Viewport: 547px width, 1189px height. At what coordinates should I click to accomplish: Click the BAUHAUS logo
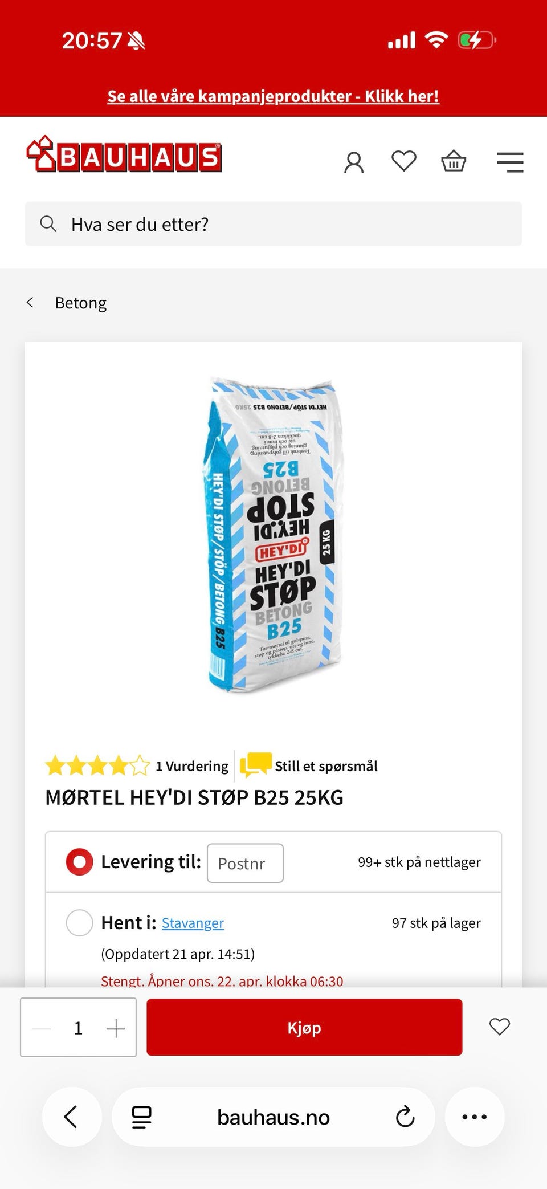124,154
